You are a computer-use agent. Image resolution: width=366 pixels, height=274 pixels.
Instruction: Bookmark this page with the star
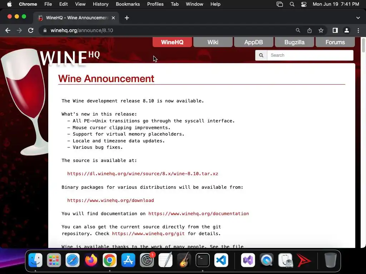(x=321, y=30)
